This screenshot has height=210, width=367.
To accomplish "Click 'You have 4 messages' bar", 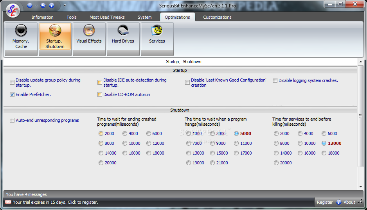I will click(183, 194).
